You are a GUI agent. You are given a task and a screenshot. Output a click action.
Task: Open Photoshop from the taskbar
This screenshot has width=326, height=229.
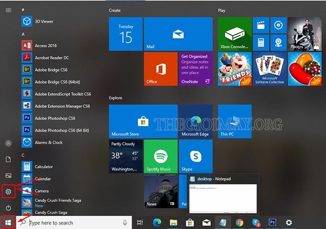[272, 222]
